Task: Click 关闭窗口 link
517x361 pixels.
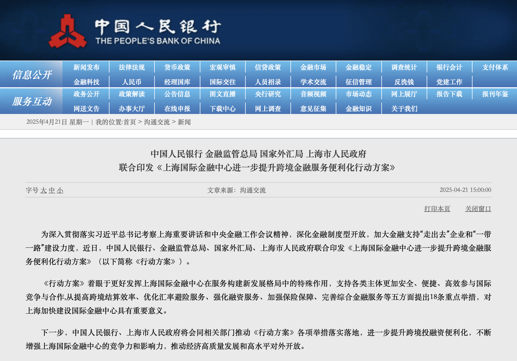Action: point(478,209)
